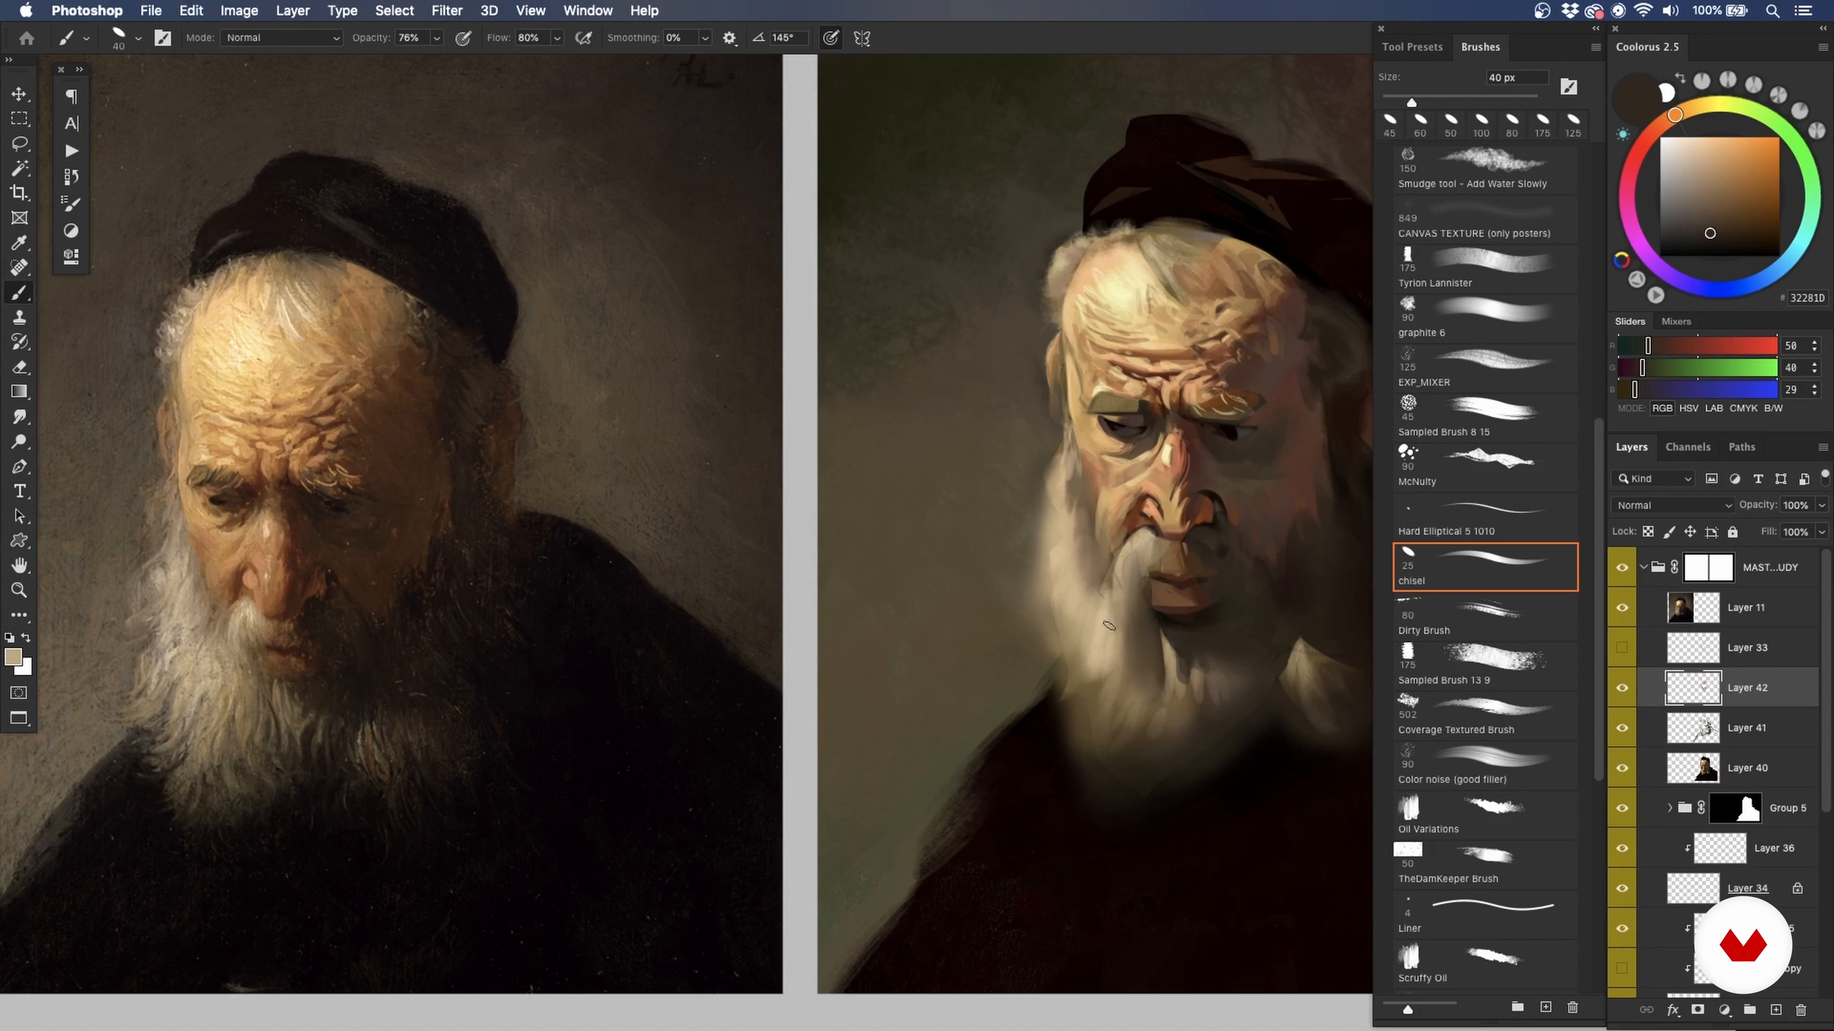The height and width of the screenshot is (1031, 1834).
Task: Add a layer style fx
Action: click(x=1673, y=1010)
